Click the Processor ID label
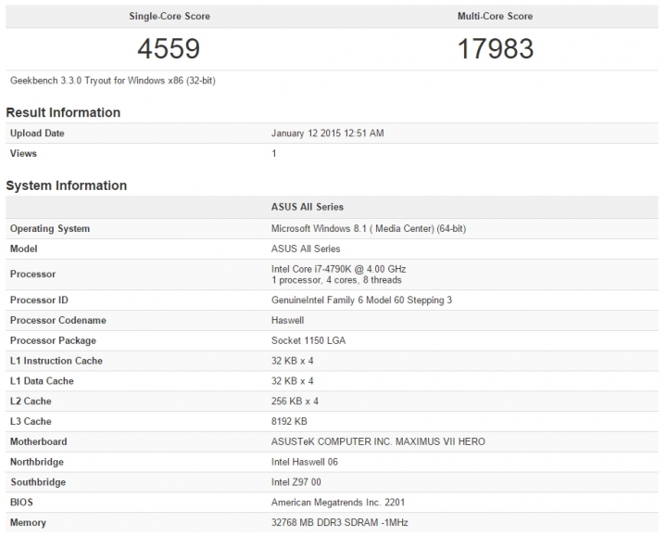Image resolution: width=667 pixels, height=536 pixels. point(39,300)
